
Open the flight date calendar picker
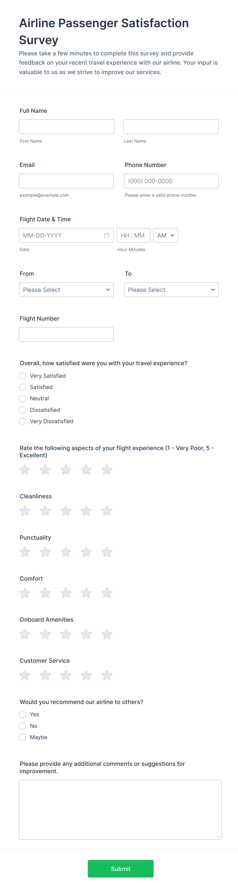[x=107, y=235]
